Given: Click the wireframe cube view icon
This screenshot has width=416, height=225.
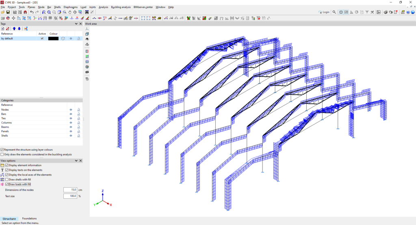Looking at the screenshot, I should [x=87, y=34].
